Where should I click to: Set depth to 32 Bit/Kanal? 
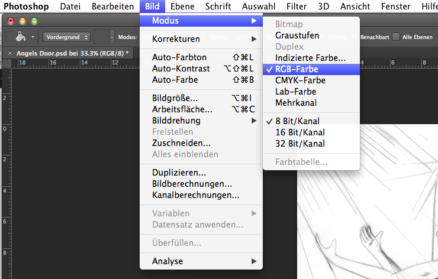311,144
